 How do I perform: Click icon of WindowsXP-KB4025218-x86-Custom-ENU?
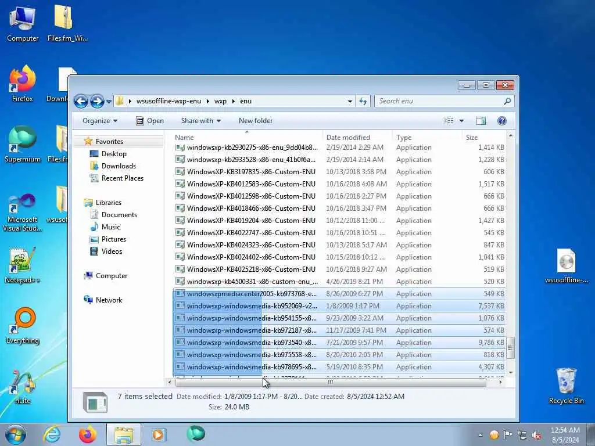180,269
